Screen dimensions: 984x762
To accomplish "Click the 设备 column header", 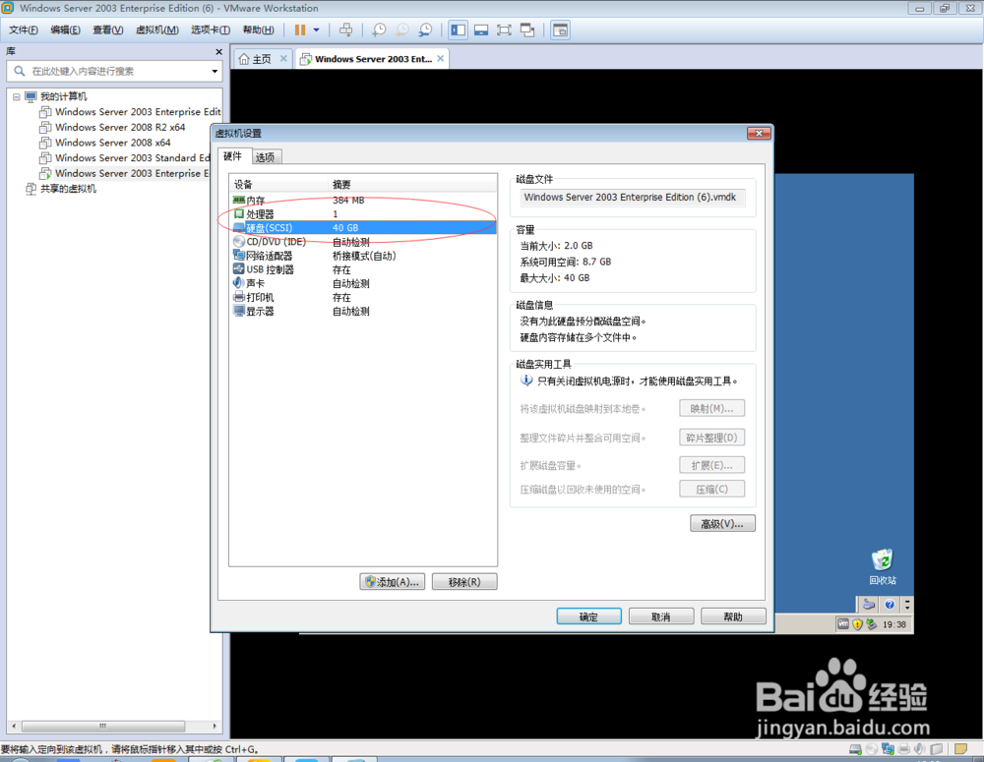I will pos(279,184).
